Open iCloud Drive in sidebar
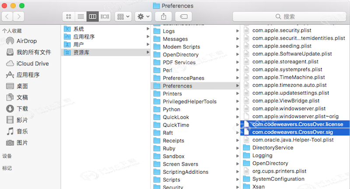Viewport: 350px width, 189px height. click(x=27, y=64)
